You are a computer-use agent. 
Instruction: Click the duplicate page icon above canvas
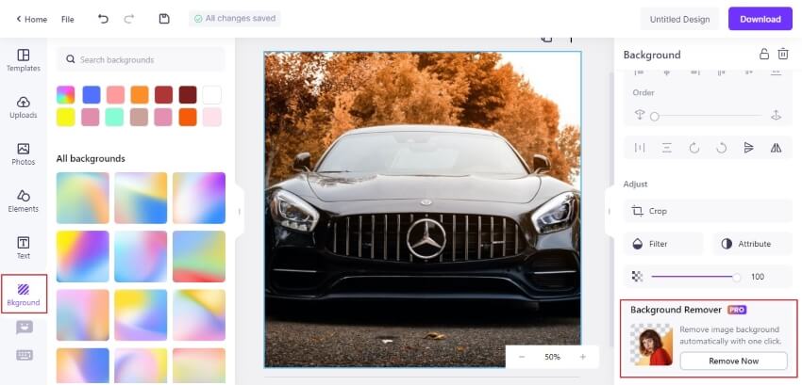(546, 39)
